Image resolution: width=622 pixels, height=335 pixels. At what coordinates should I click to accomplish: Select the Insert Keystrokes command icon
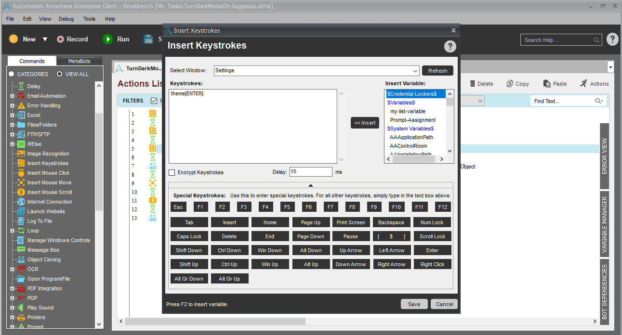coord(21,163)
